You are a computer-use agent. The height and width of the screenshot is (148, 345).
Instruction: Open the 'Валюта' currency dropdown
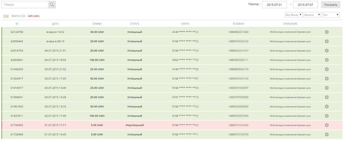tap(312, 15)
